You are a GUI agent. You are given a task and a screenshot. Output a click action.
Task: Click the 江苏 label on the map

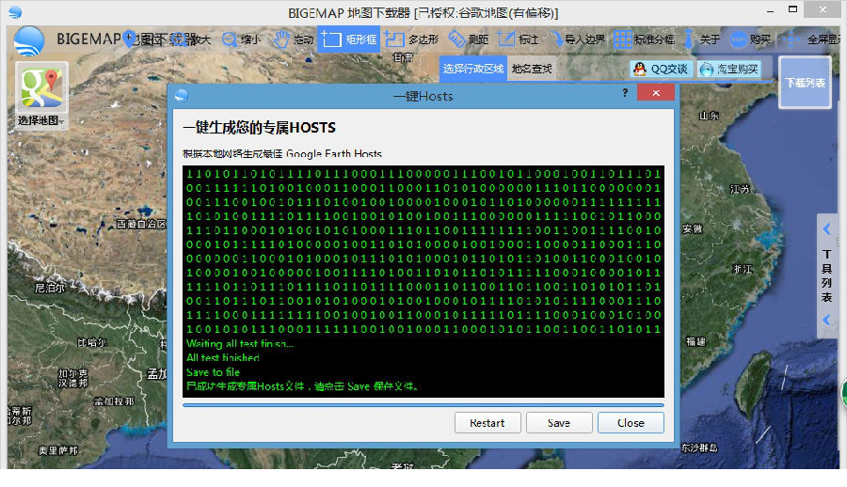740,189
